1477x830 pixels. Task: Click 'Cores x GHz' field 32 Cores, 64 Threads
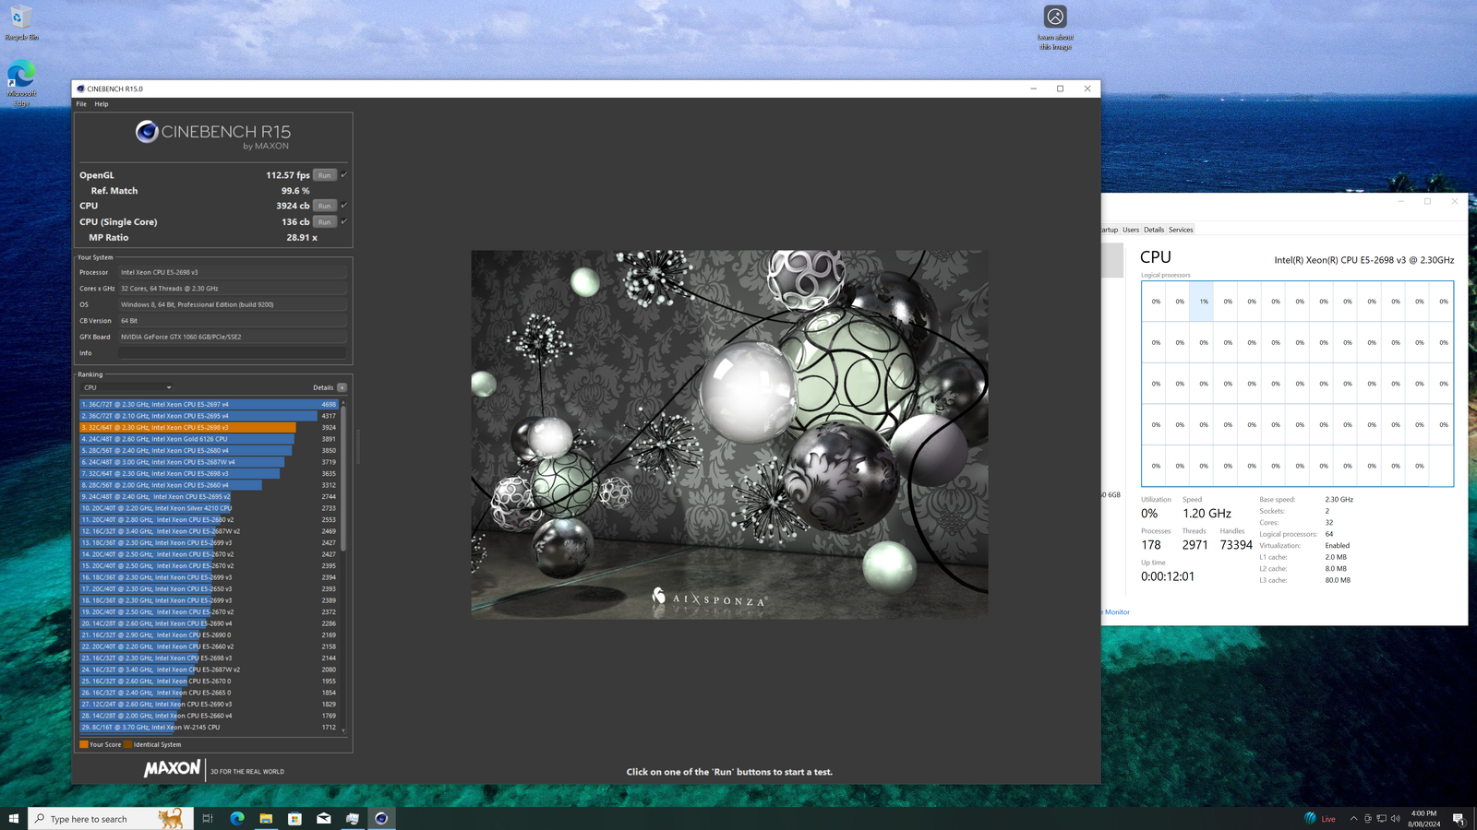tap(232, 289)
